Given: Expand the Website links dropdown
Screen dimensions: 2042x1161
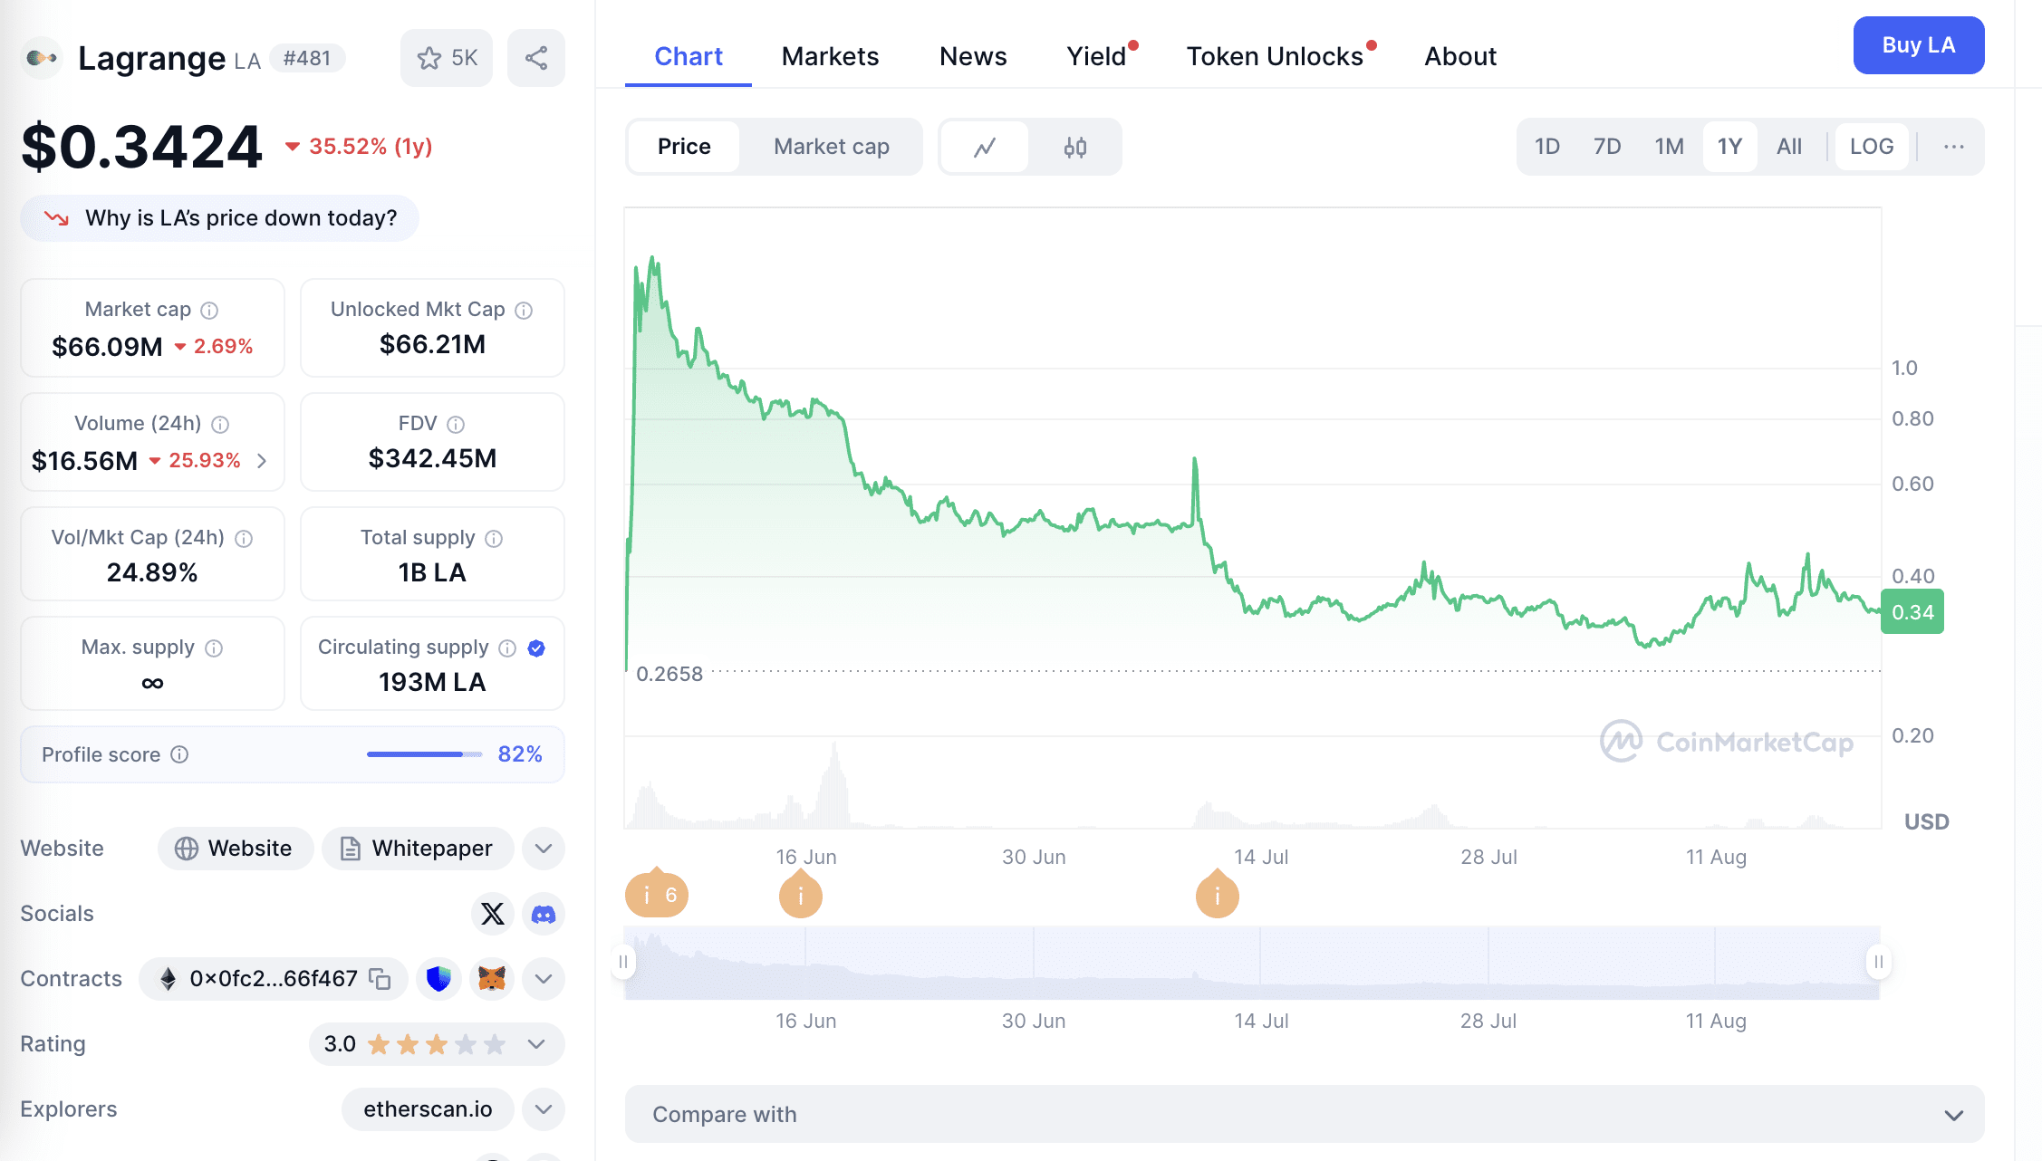Looking at the screenshot, I should (544, 849).
